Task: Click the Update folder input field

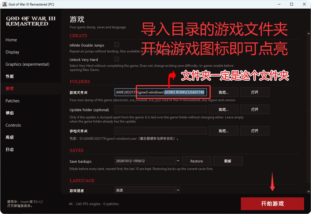Action: coord(161,109)
